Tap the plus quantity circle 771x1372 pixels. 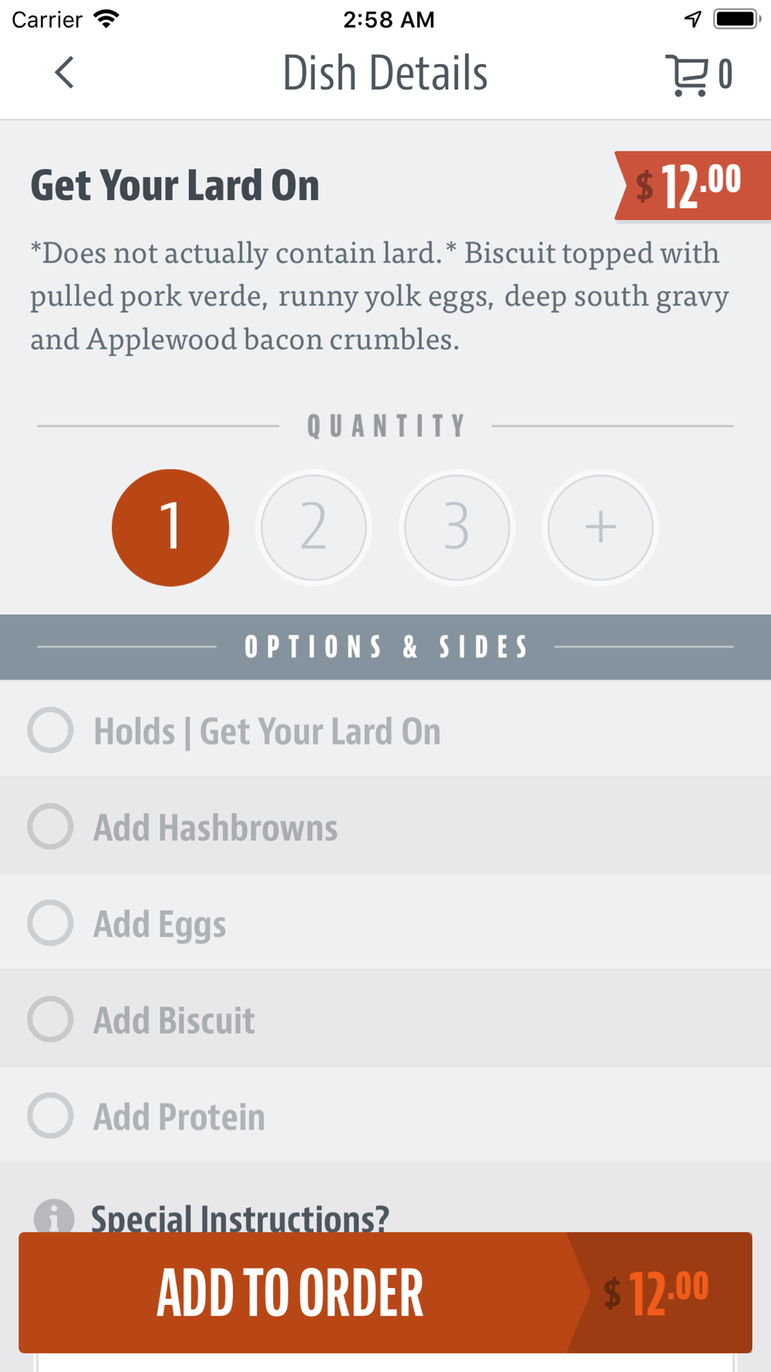tap(601, 528)
